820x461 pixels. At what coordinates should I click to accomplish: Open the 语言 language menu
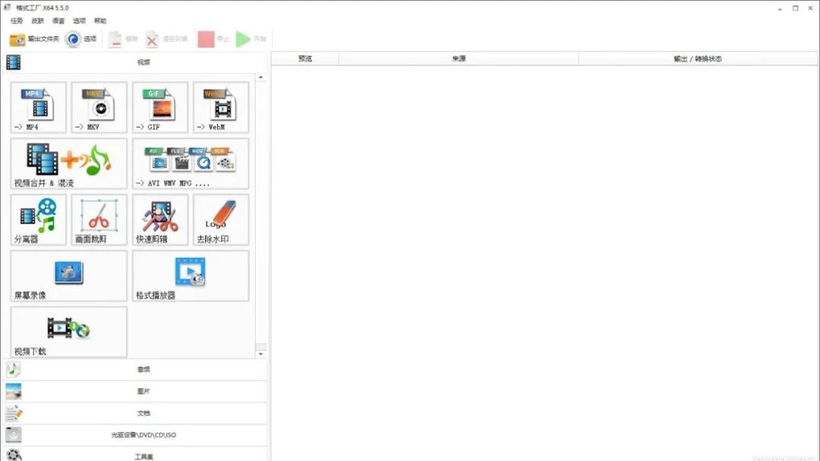coord(58,21)
